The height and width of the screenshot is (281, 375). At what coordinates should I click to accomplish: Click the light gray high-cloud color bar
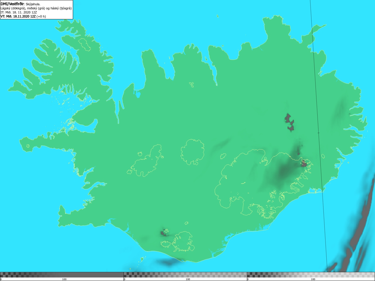point(311,275)
